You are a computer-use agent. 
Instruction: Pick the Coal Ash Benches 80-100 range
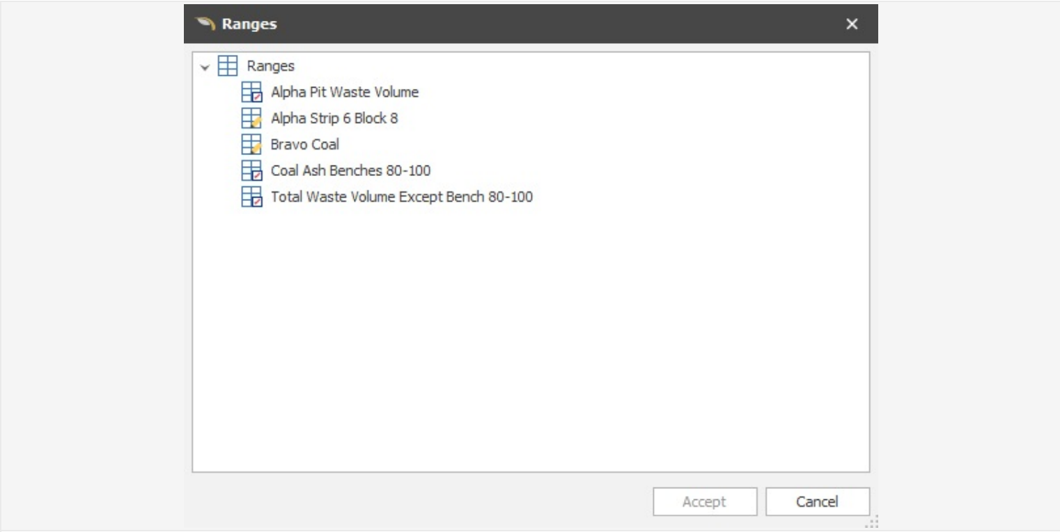tap(350, 170)
